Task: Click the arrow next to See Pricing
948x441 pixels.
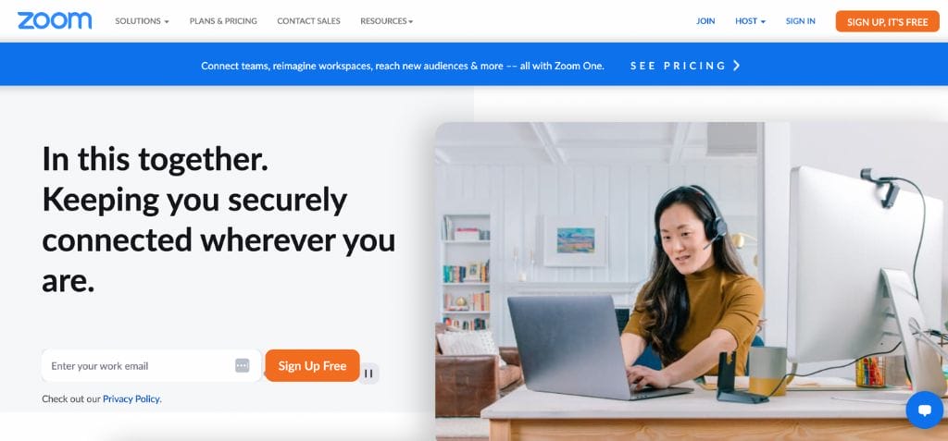Action: (x=736, y=66)
